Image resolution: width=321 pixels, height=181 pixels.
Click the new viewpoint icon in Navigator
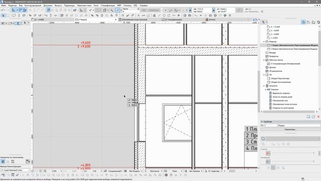(x=308, y=117)
